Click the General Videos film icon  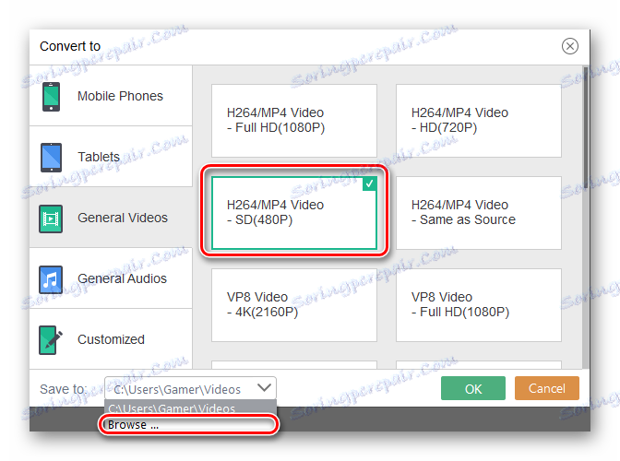(x=51, y=219)
